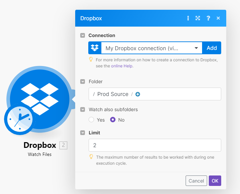Click the Dropbox logo beside connection field
The height and width of the screenshot is (194, 240).
(95, 48)
